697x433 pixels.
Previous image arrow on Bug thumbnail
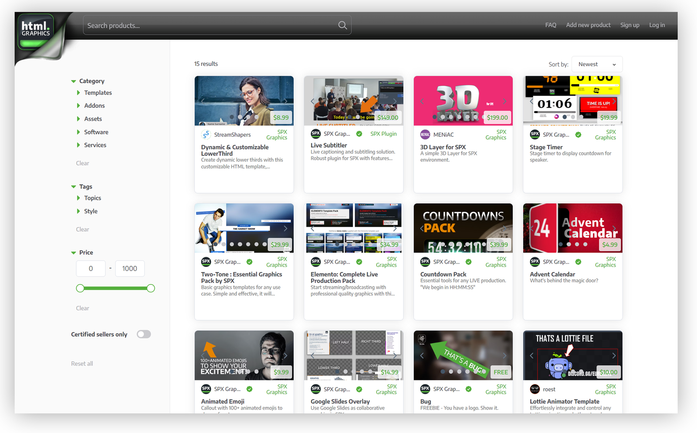click(x=422, y=356)
